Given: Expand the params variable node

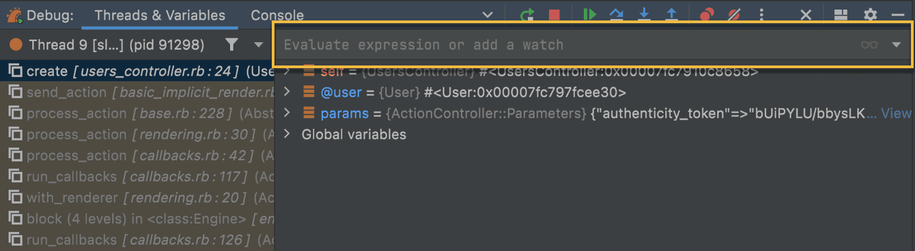Looking at the screenshot, I should [287, 113].
